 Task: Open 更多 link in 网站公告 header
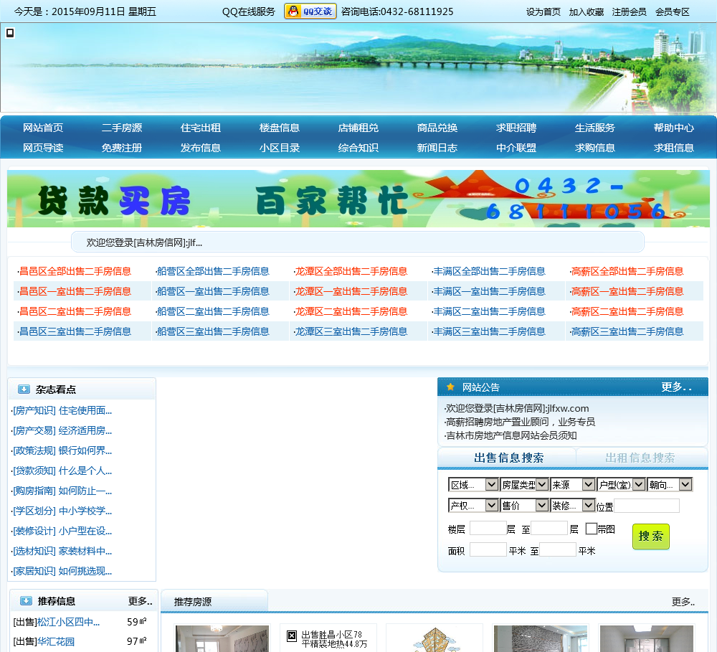[x=676, y=387]
